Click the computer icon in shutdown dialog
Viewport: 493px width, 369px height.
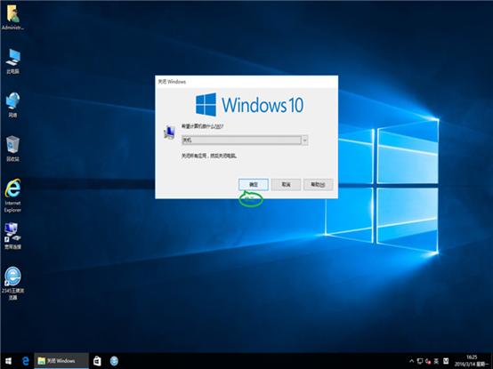(x=169, y=132)
